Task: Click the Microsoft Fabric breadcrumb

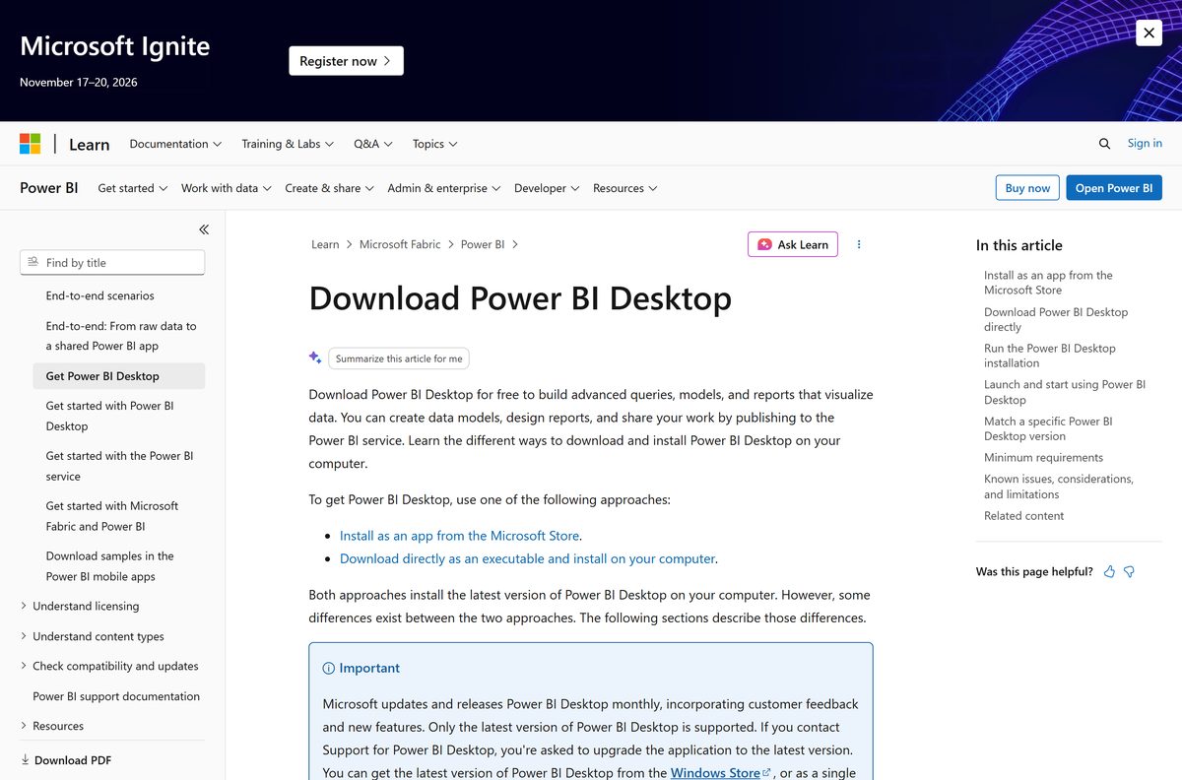Action: (x=400, y=244)
